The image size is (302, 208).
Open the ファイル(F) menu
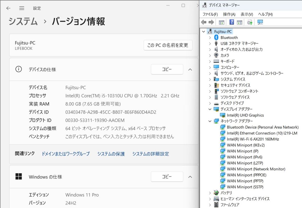(x=210, y=14)
